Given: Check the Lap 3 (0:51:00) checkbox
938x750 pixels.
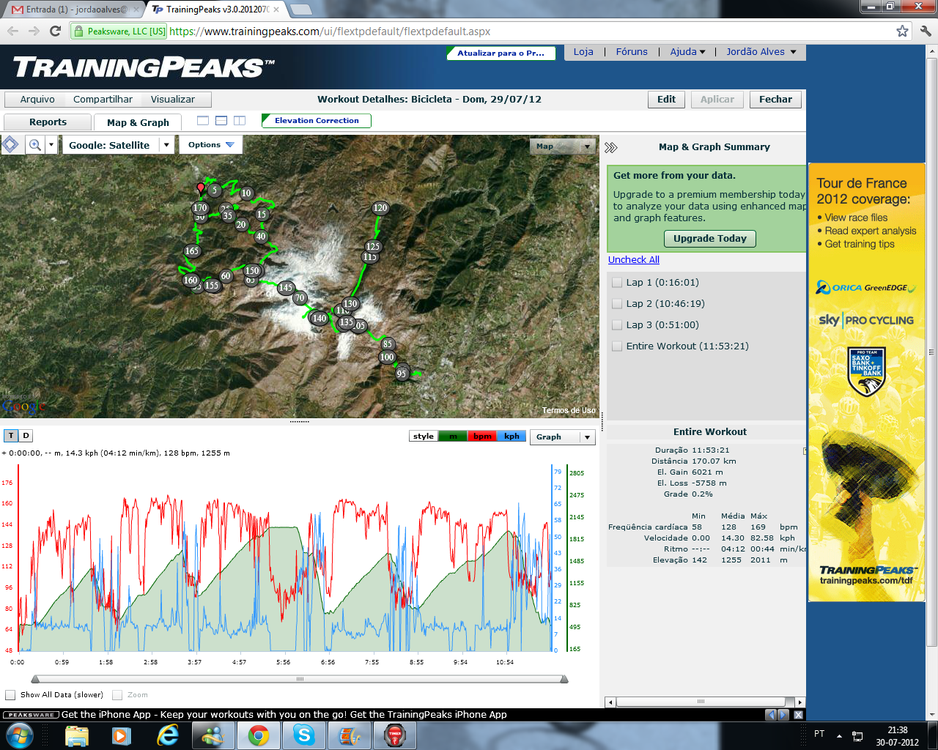Looking at the screenshot, I should [617, 325].
